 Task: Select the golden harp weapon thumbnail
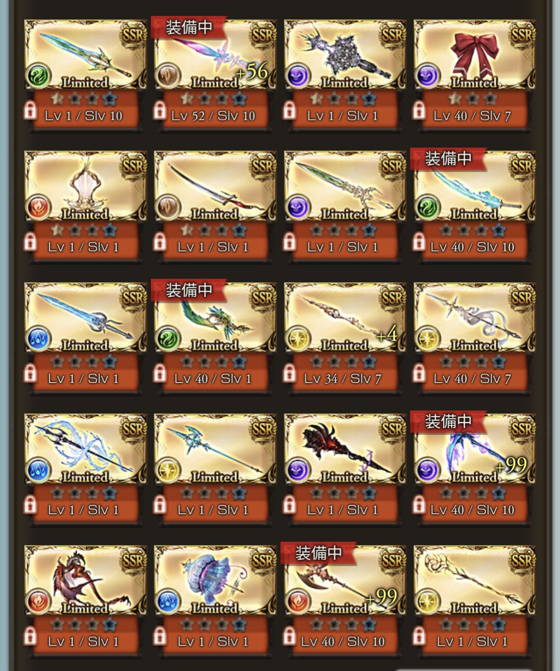[86, 186]
